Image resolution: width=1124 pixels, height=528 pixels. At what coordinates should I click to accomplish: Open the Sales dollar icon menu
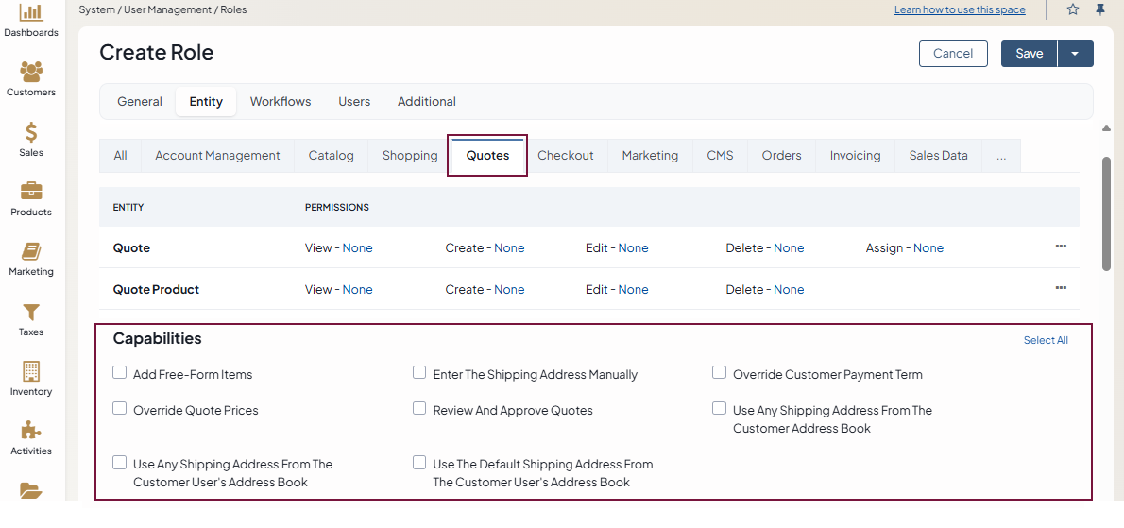click(x=31, y=132)
